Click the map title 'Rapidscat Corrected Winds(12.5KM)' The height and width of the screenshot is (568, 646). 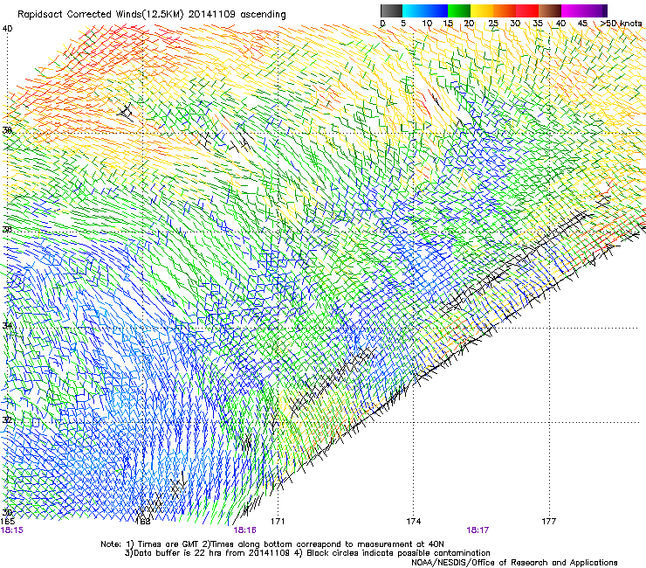point(100,15)
